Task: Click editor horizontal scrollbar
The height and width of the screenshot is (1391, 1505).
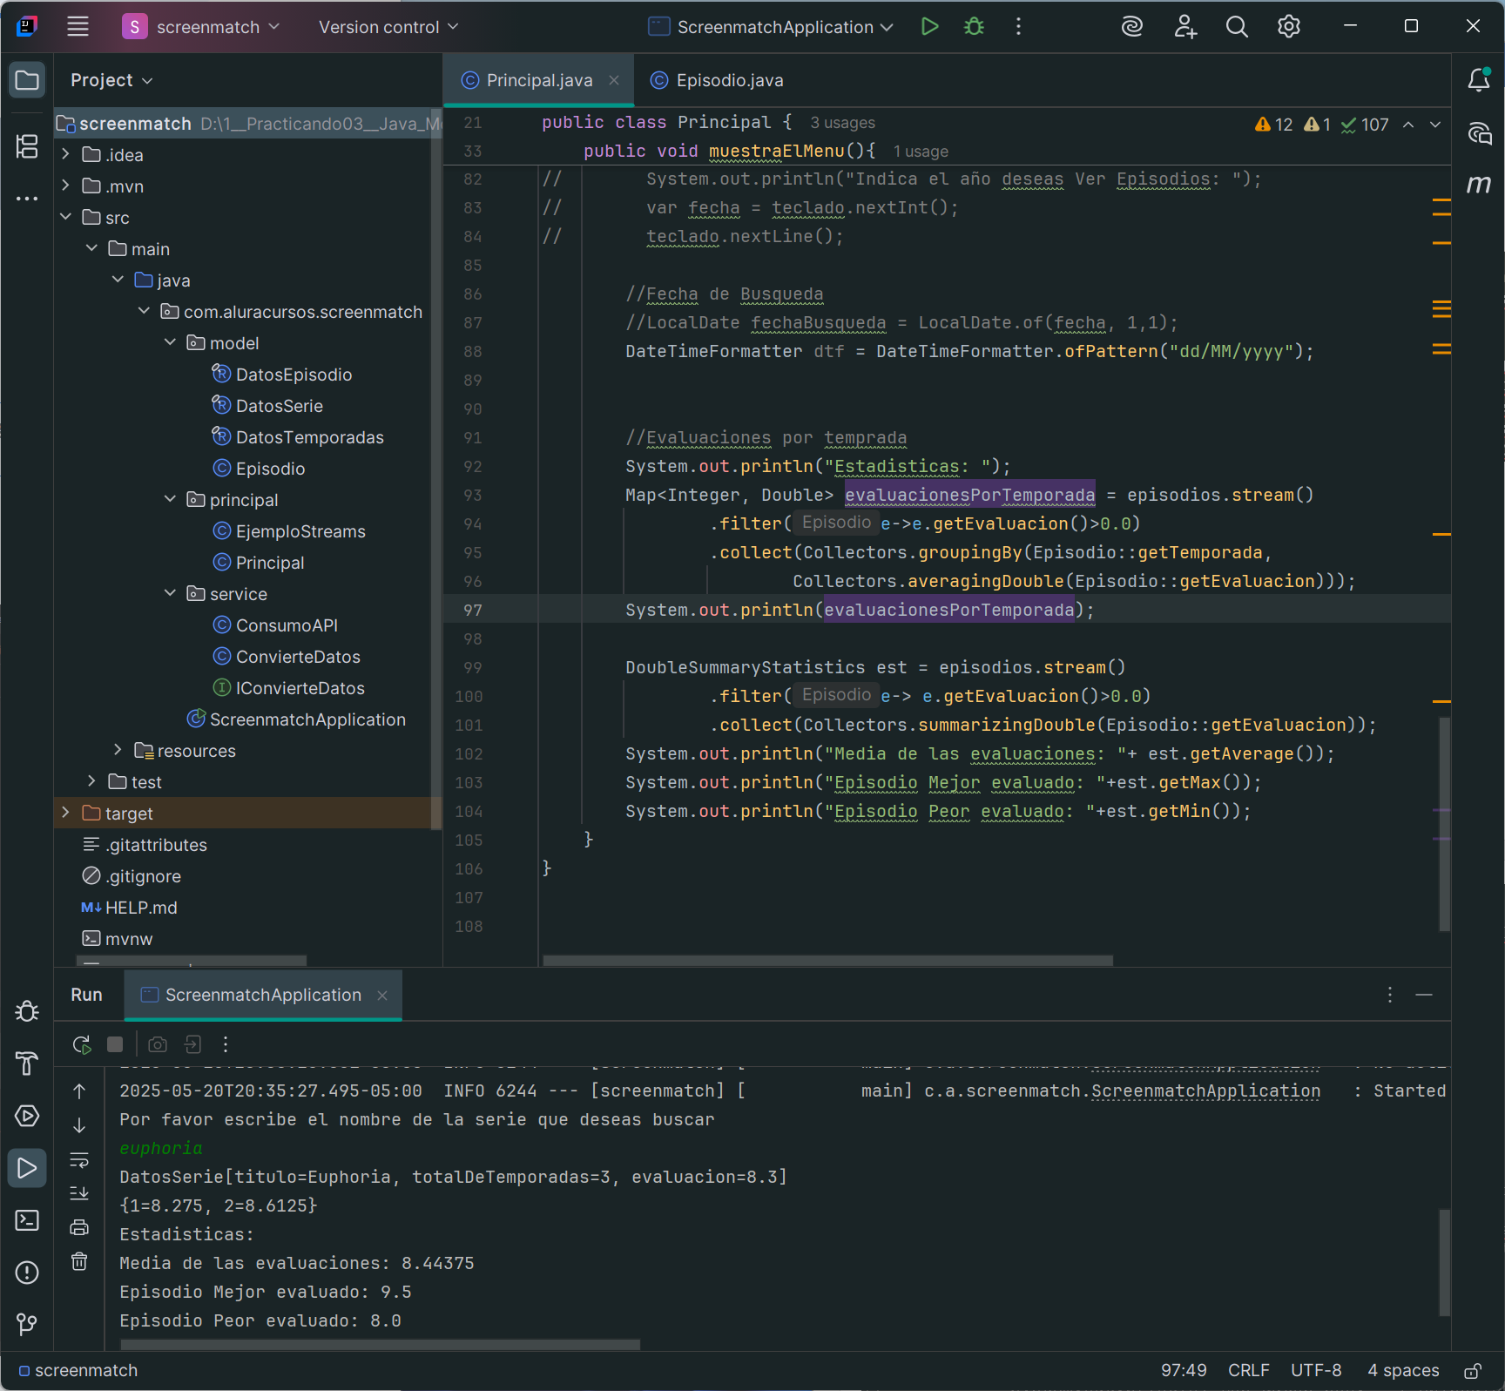Action: point(827,961)
